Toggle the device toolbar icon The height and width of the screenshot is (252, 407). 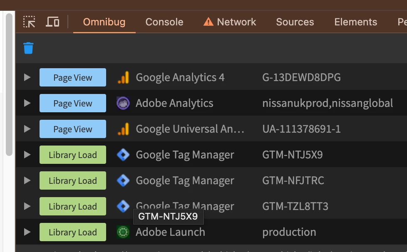52,22
